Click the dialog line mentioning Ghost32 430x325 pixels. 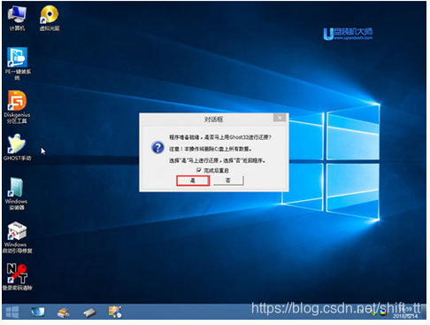pyautogui.click(x=220, y=137)
